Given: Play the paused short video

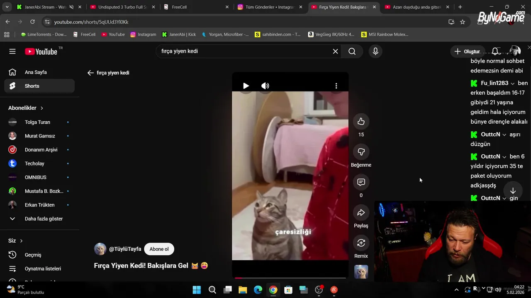Looking at the screenshot, I should coord(246,86).
